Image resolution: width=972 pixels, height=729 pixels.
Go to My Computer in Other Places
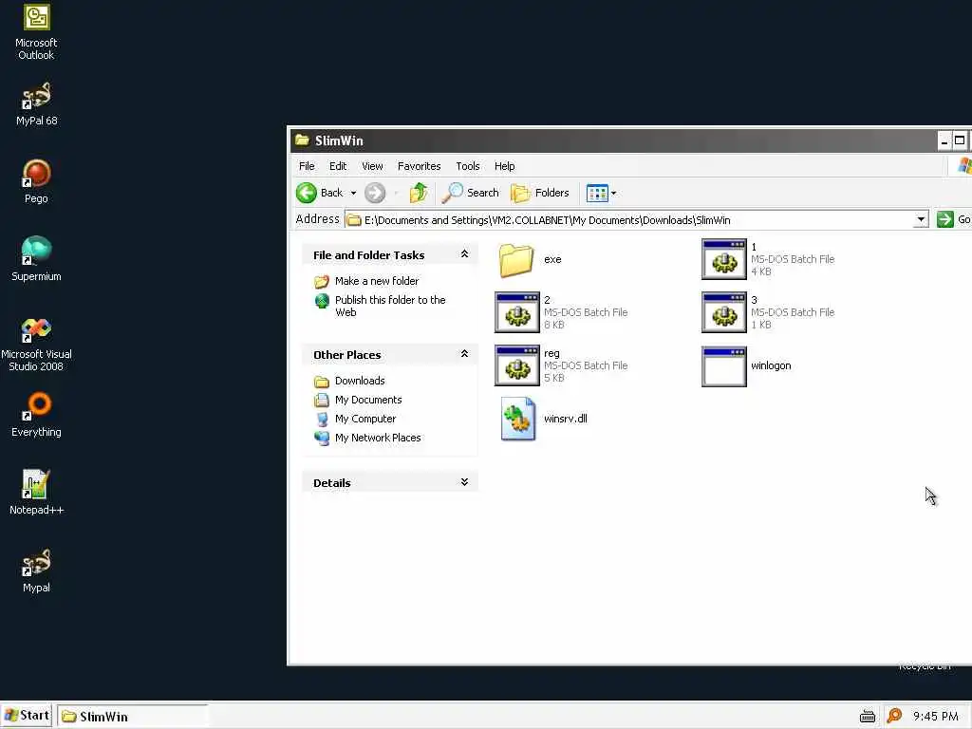click(x=365, y=419)
